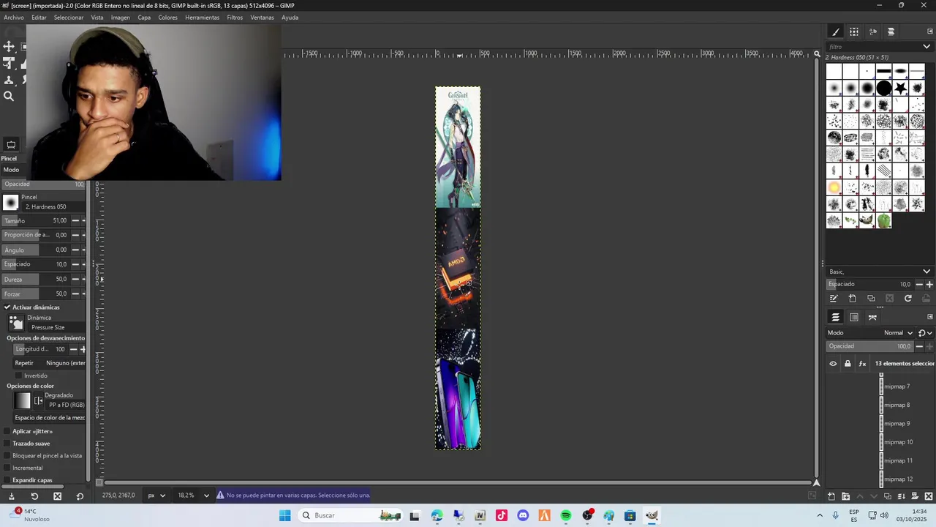The width and height of the screenshot is (936, 527).
Task: Reset tool options to defaults
Action: point(80,496)
